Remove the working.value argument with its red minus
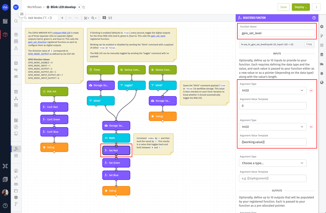Image resolution: width=326 pixels, height=213 pixels. pyautogui.click(x=311, y=127)
